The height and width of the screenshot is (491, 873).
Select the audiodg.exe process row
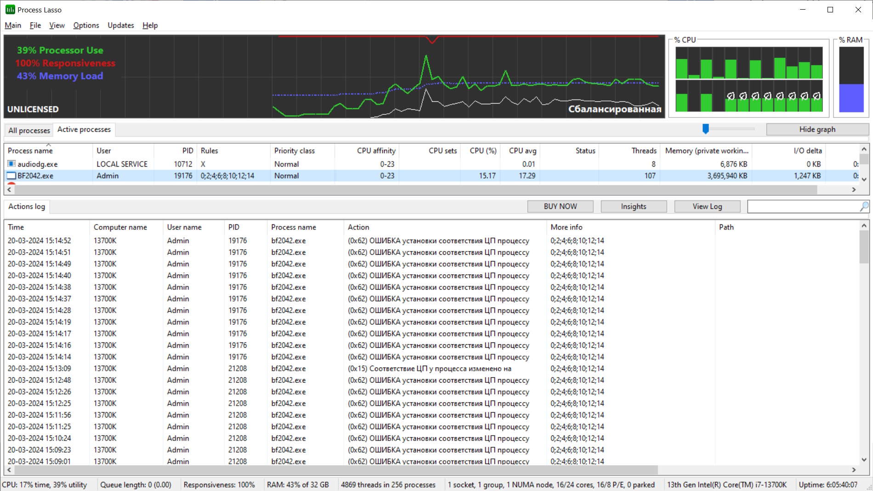(x=431, y=164)
